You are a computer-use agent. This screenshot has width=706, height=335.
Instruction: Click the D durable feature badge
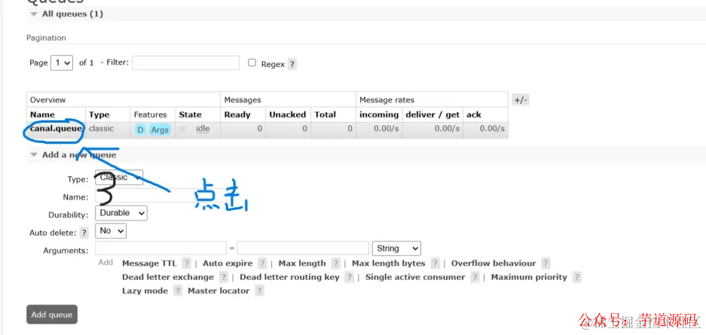(140, 130)
